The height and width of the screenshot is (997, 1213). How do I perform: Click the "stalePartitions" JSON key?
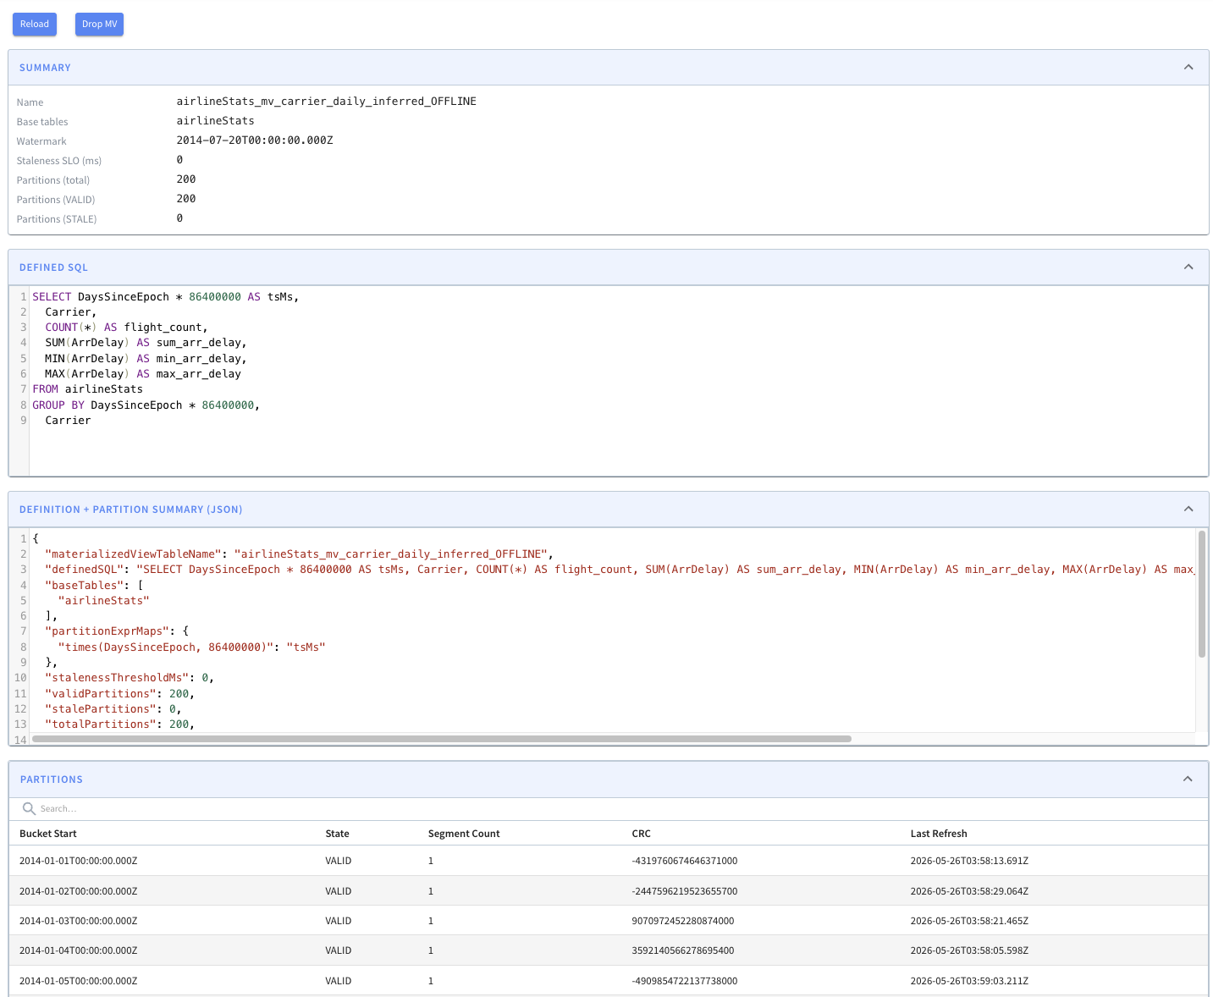(x=101, y=709)
